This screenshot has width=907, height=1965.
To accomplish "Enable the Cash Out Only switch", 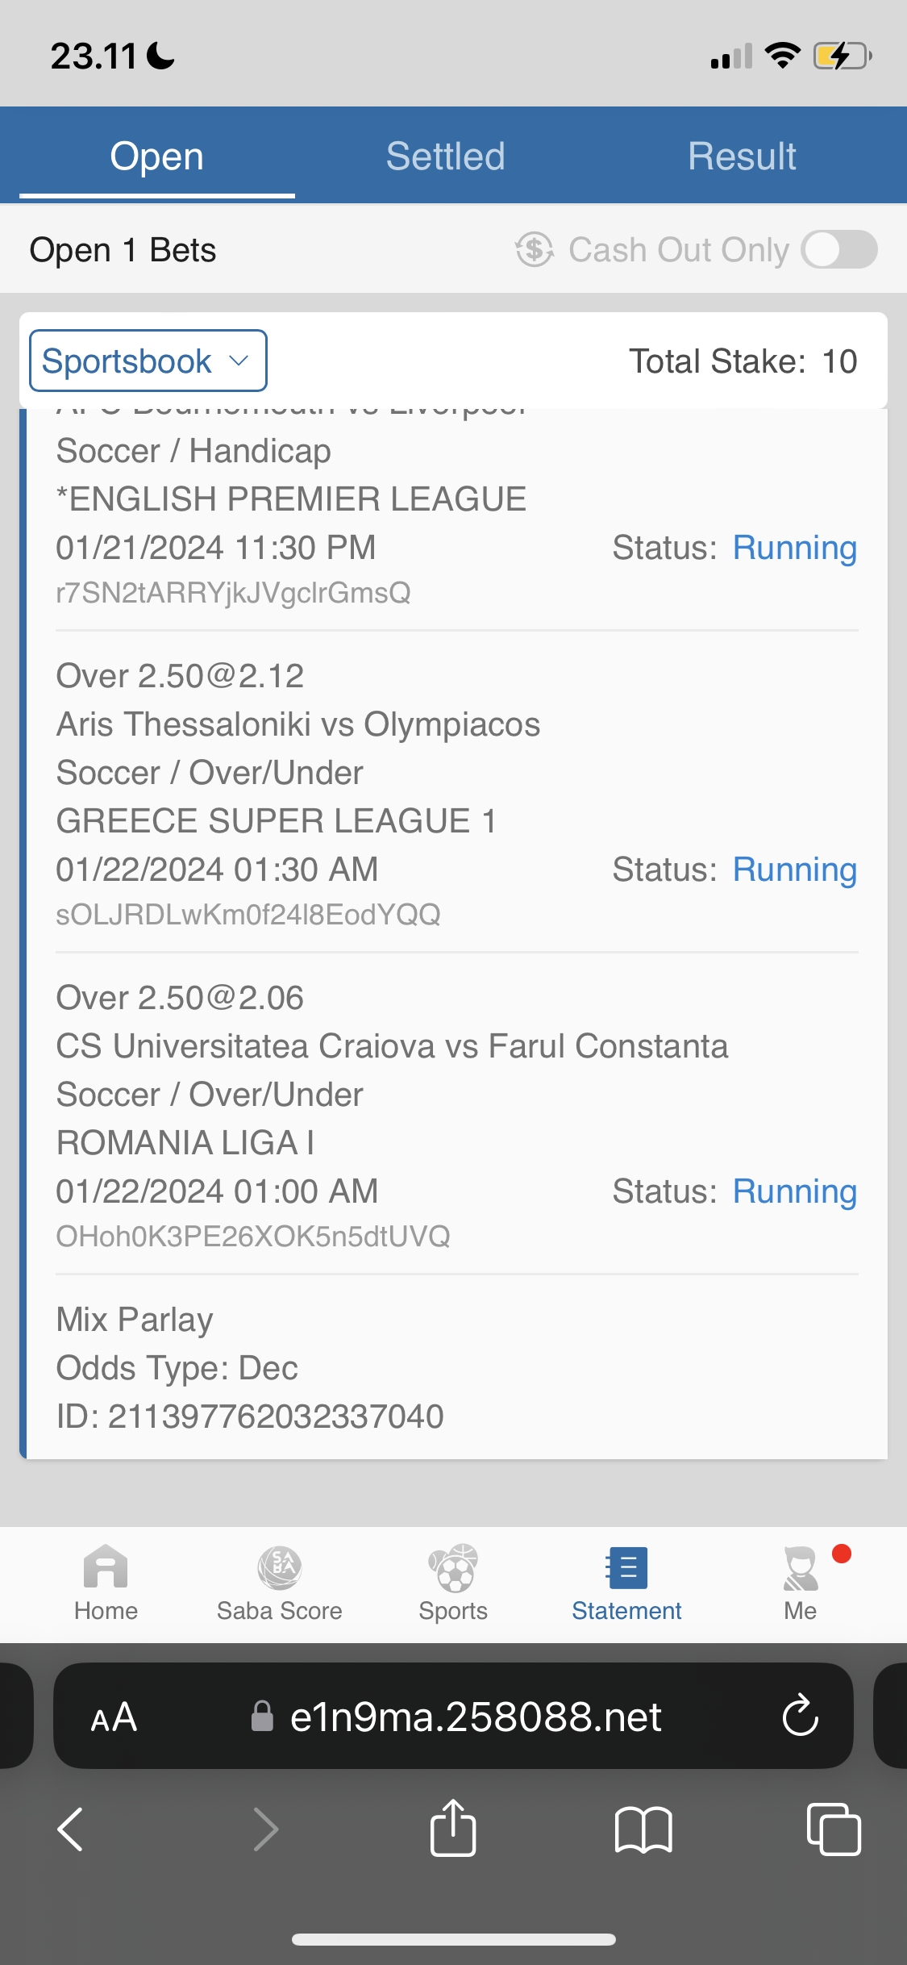I will tap(839, 249).
